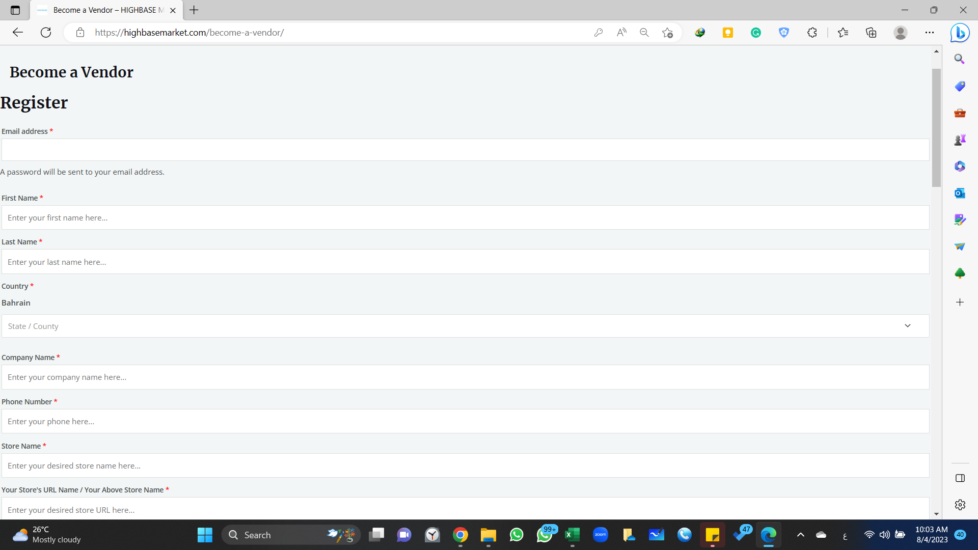
Task: Open the browser profile avatar
Action: click(x=901, y=33)
